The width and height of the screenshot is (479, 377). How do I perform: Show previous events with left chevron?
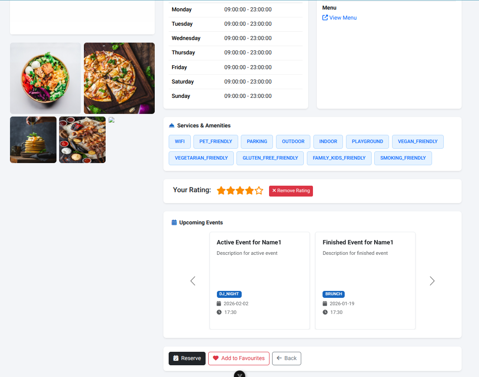[193, 281]
